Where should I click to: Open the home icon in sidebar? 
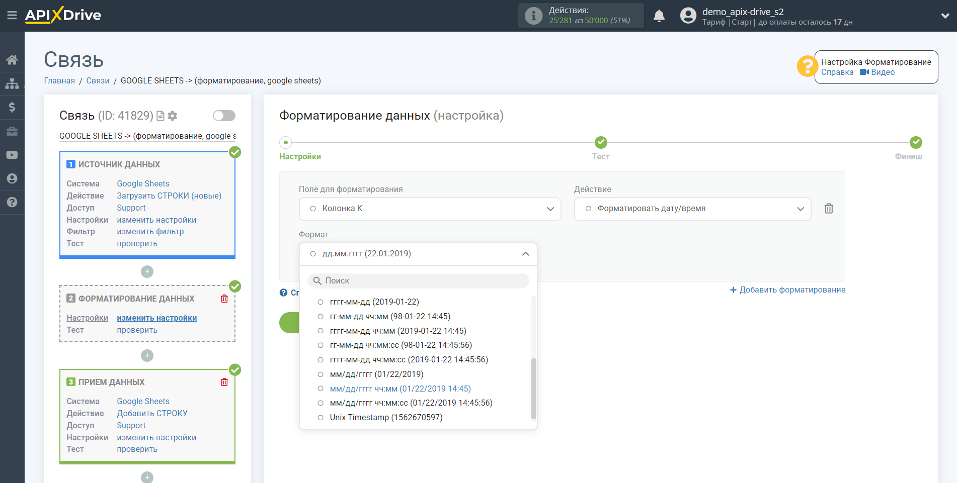pyautogui.click(x=12, y=60)
